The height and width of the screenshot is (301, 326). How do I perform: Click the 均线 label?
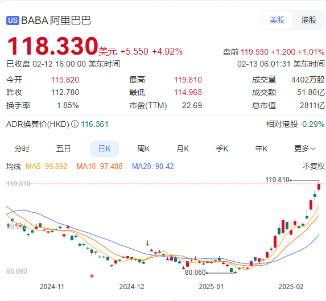click(x=14, y=166)
